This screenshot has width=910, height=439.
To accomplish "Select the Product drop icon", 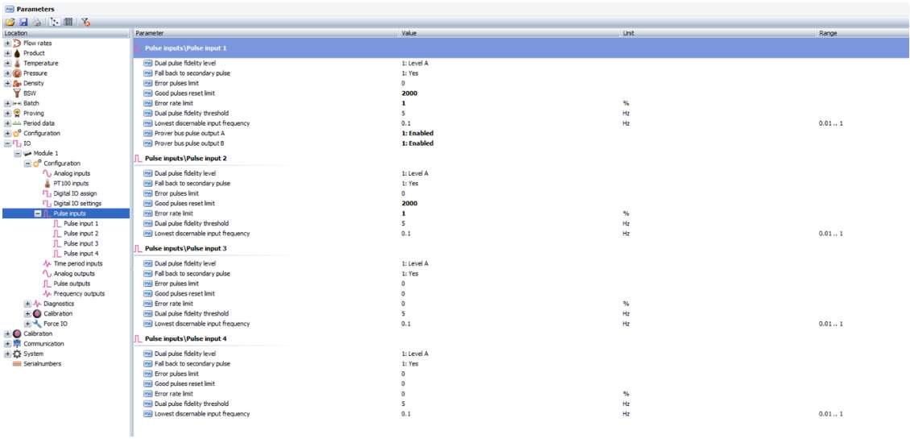I will coord(18,53).
